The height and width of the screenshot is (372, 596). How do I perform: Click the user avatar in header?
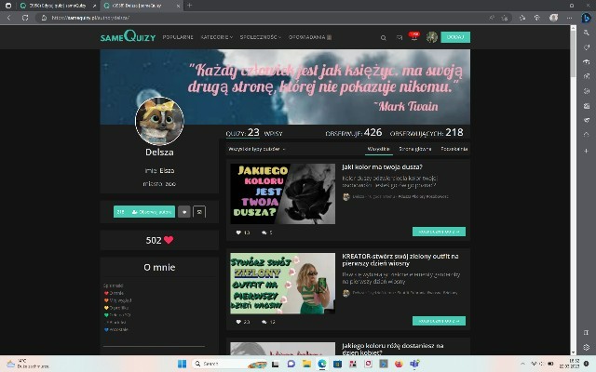432,37
